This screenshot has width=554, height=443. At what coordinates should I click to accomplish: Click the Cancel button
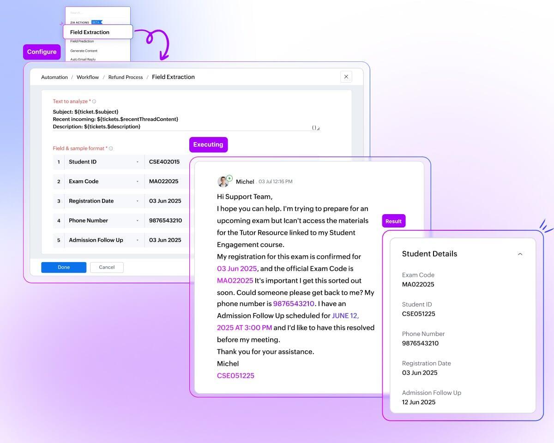[107, 267]
